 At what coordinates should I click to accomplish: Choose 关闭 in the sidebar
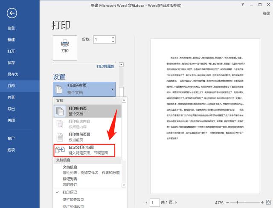point(11,121)
